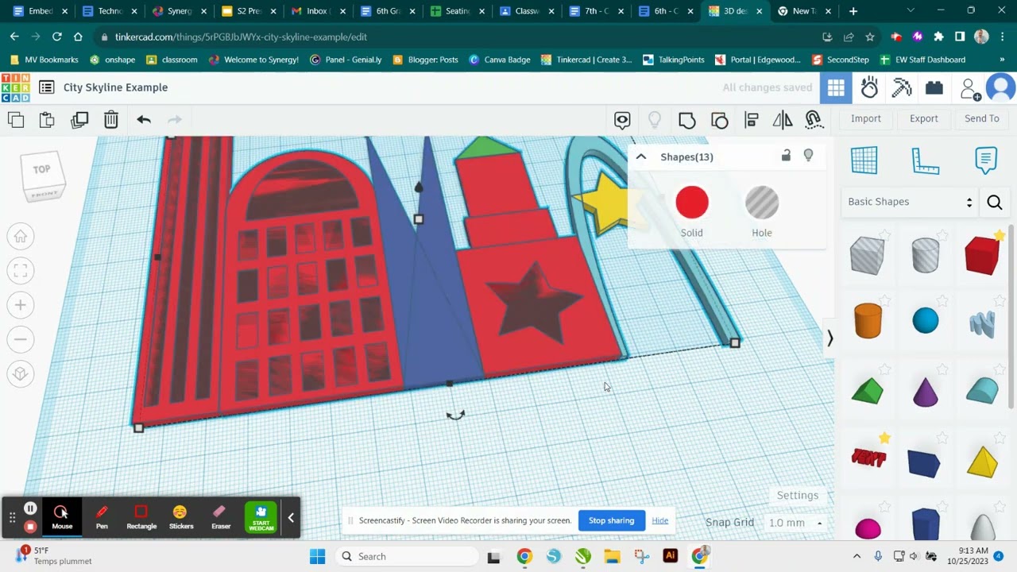The width and height of the screenshot is (1017, 572).
Task: Show hidden system tray icons chevron
Action: (857, 556)
